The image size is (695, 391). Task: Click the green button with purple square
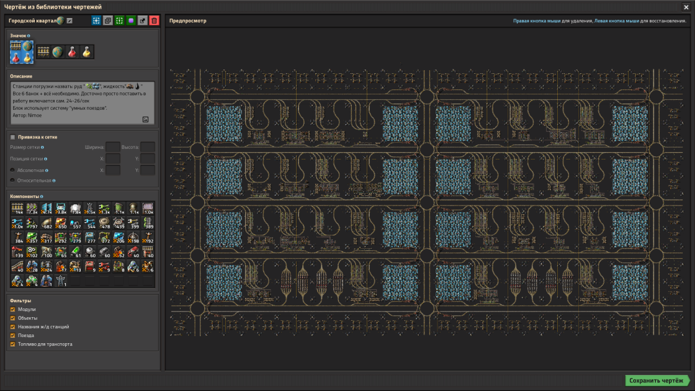pos(131,21)
